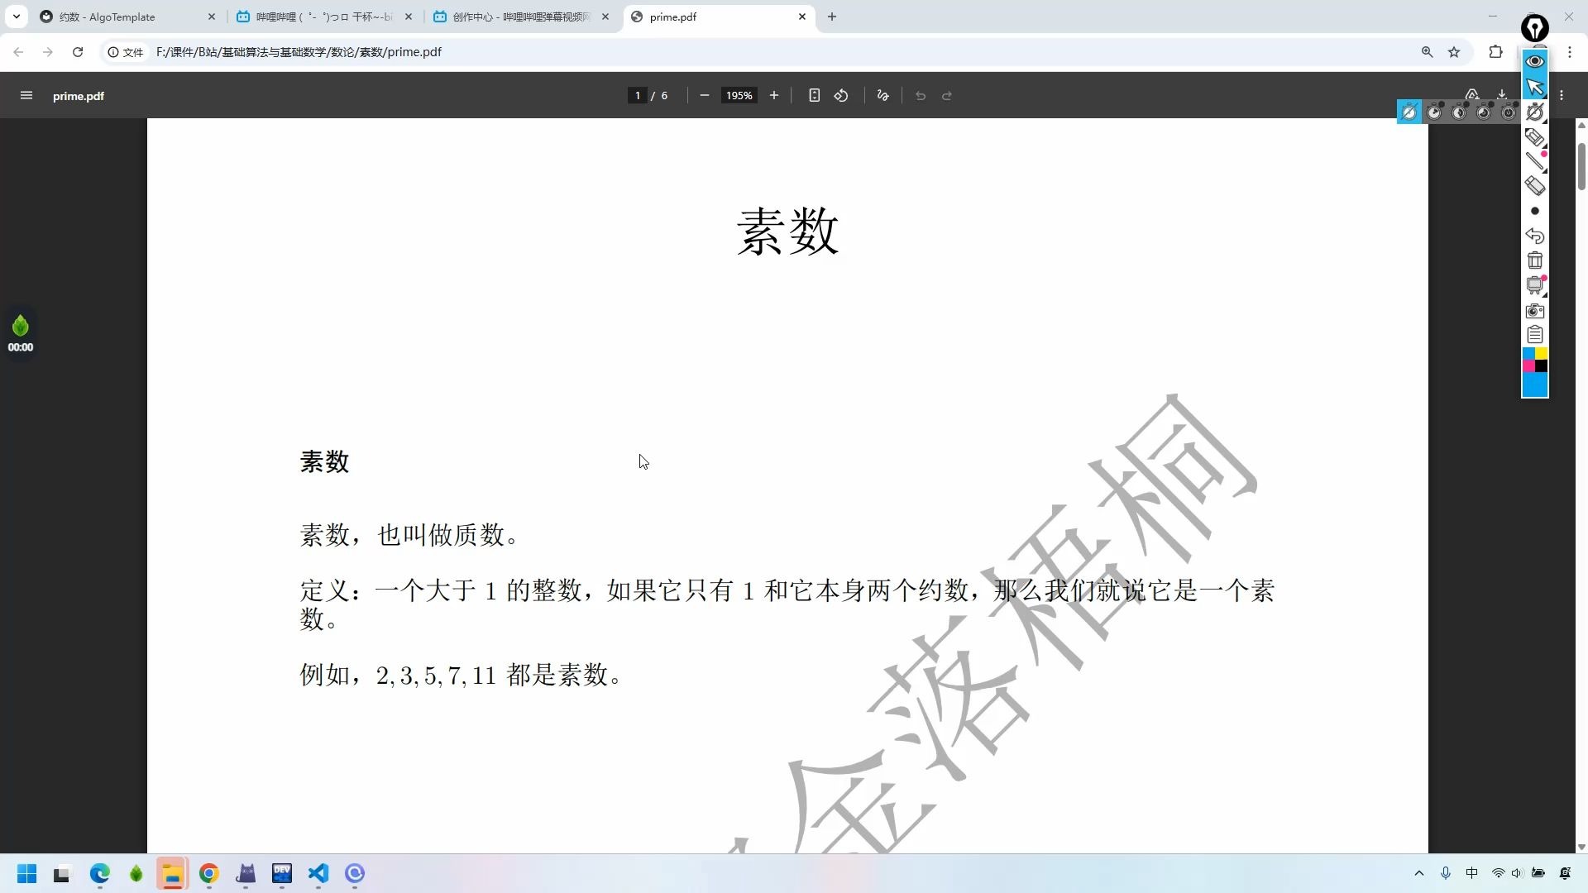Screen dimensions: 1588x893
Task: Open the PDF viewer hamburger menu
Action: [26, 96]
